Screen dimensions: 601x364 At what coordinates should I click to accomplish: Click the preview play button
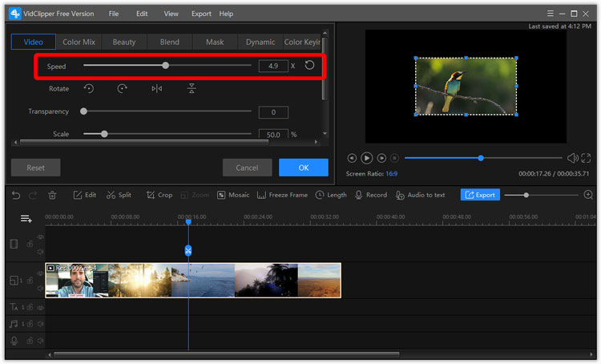coord(366,158)
